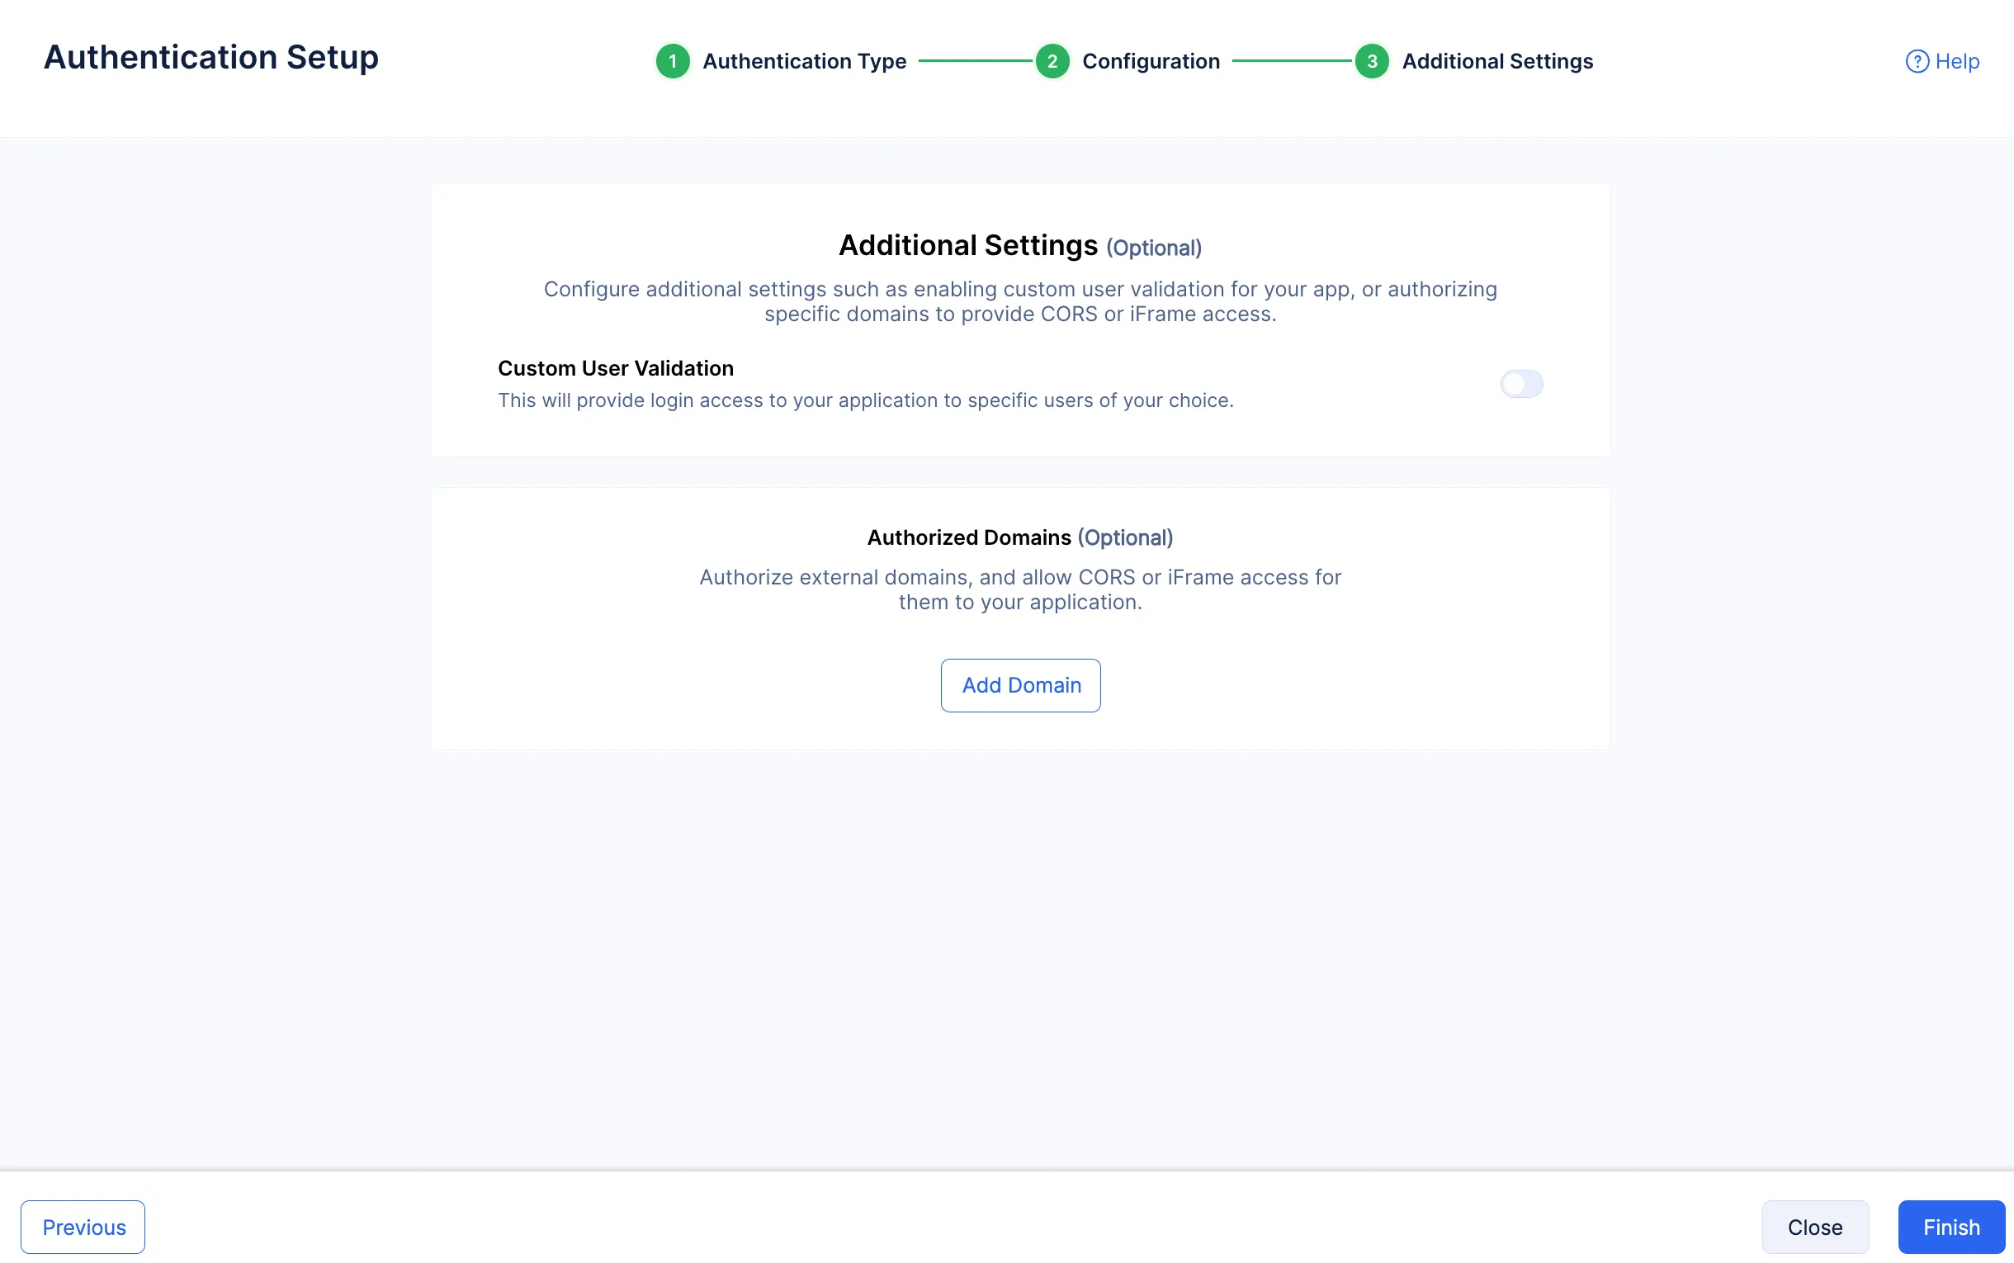This screenshot has width=2014, height=1263.
Task: Select the Additional Settings step label
Action: click(x=1497, y=61)
